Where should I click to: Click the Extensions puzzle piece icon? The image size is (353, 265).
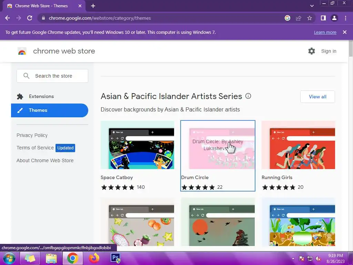tap(20, 97)
